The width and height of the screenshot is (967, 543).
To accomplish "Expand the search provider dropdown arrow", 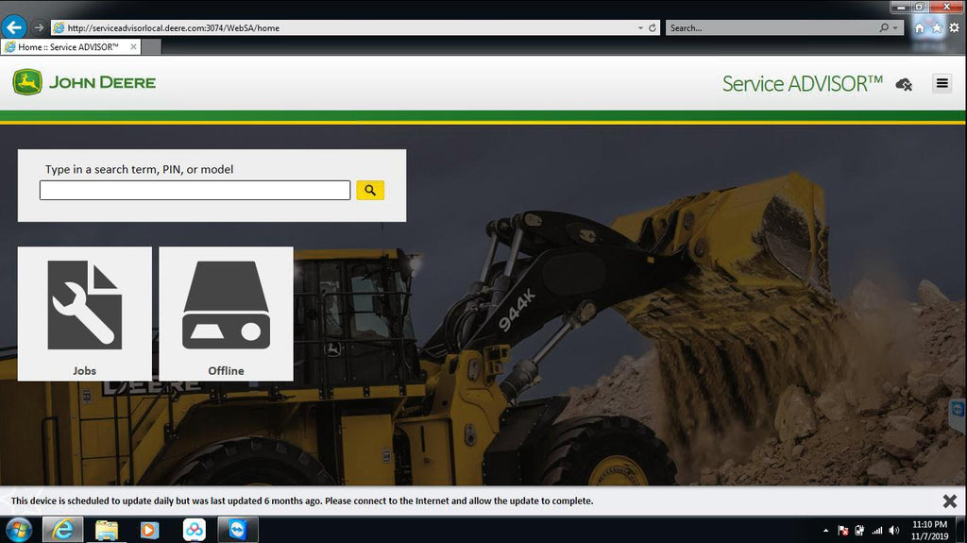I will tap(896, 28).
